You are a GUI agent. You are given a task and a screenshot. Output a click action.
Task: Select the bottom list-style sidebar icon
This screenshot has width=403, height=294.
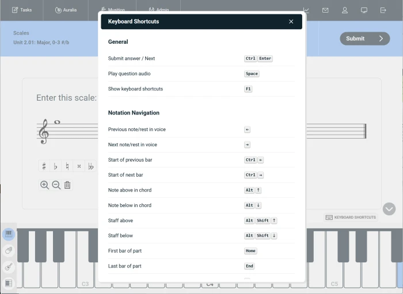coord(9,283)
